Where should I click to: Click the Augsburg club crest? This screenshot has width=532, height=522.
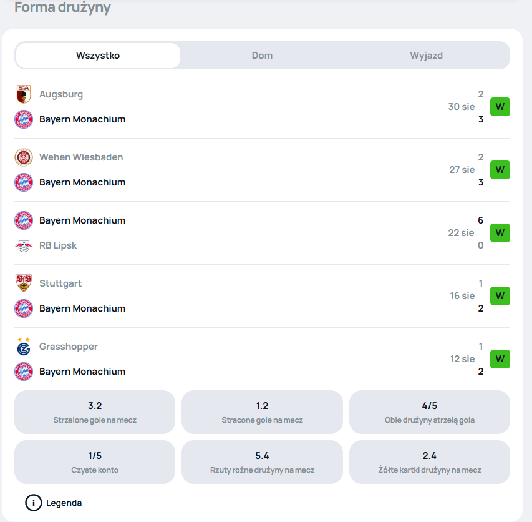[24, 94]
